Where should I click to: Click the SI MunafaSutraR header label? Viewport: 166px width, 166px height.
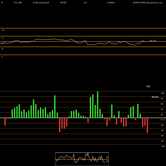tap(41, 3)
